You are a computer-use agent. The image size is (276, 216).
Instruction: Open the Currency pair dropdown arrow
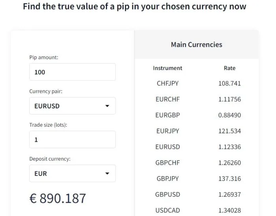pyautogui.click(x=107, y=106)
